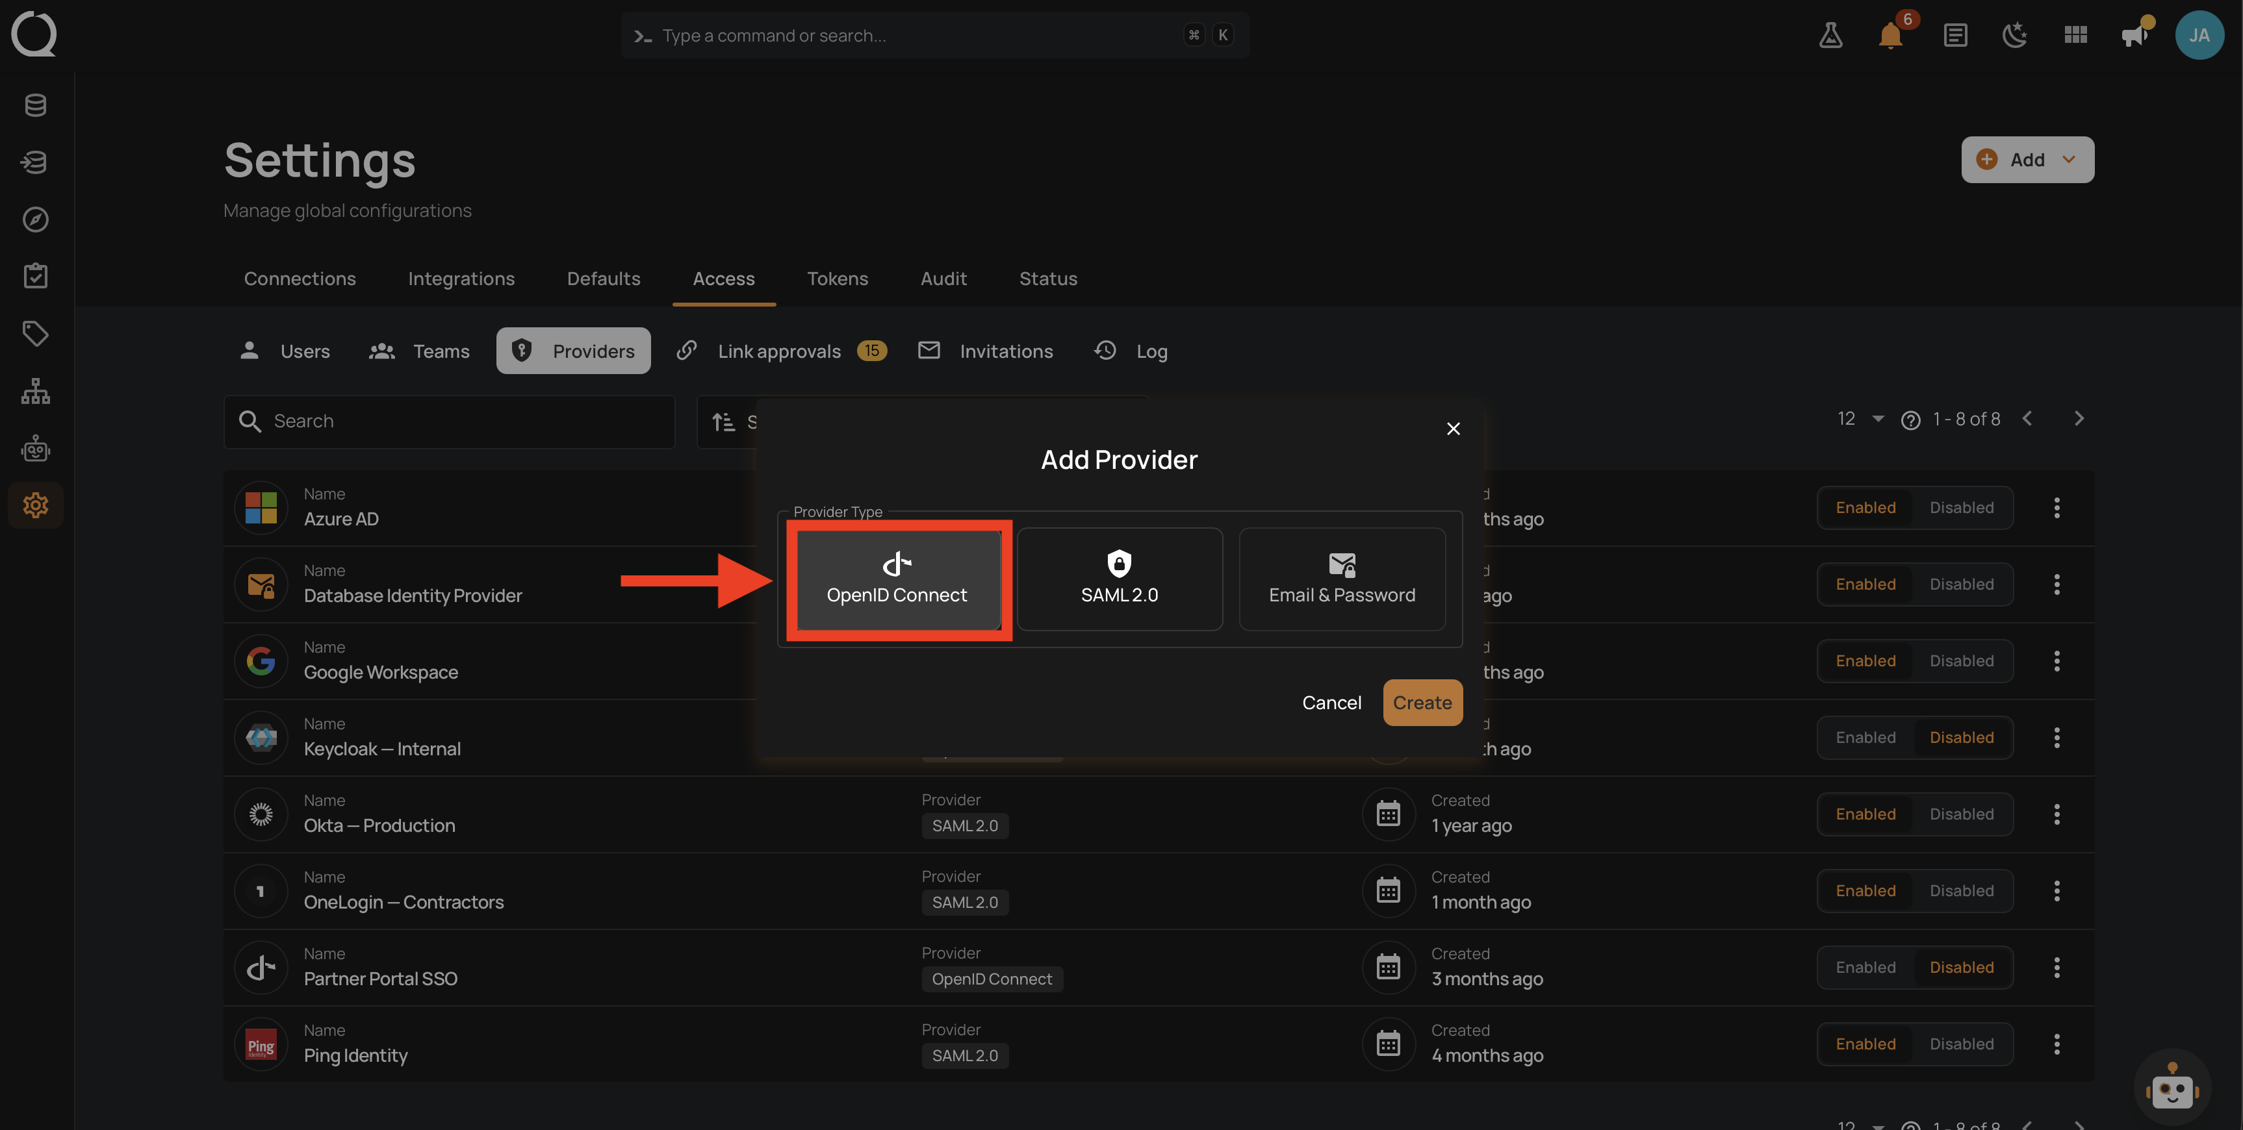2243x1130 pixels.
Task: Set Database Identity Provider to Disabled
Action: pyautogui.click(x=1961, y=584)
